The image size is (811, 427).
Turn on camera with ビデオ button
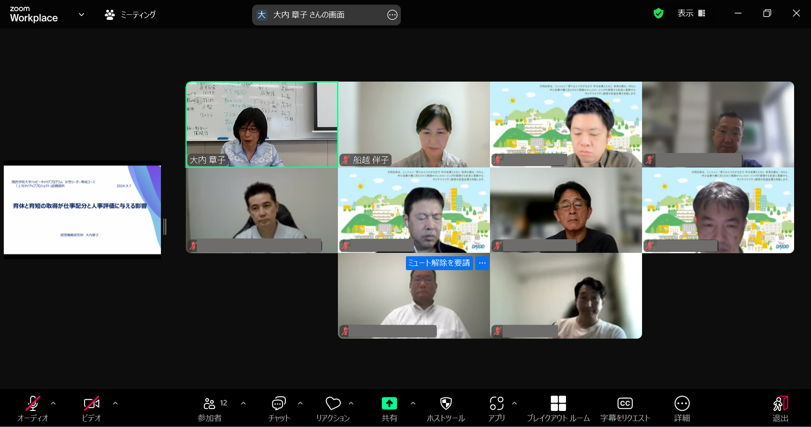click(92, 408)
